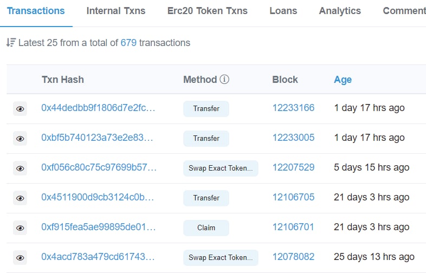The width and height of the screenshot is (426, 273).
Task: Select the Loans tab
Action: 283,11
